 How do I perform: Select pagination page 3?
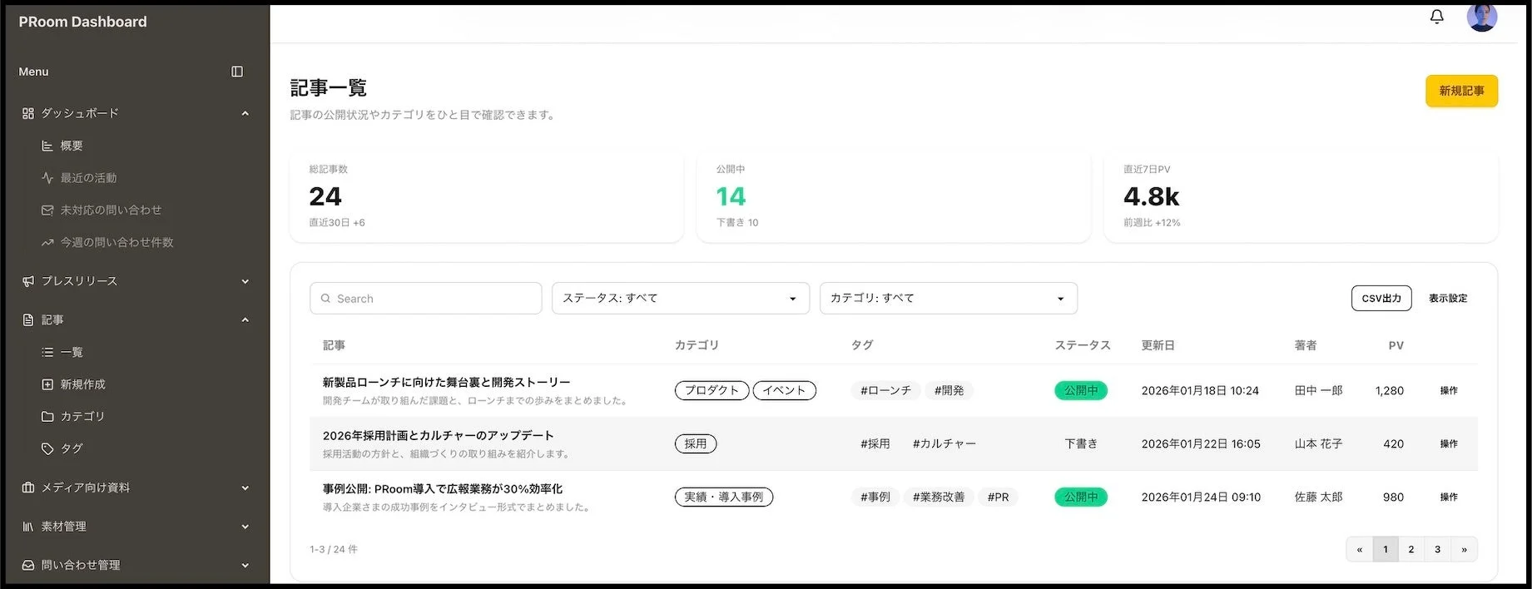[x=1437, y=549]
